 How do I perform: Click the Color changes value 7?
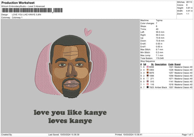pyautogui.click(x=156, y=23)
